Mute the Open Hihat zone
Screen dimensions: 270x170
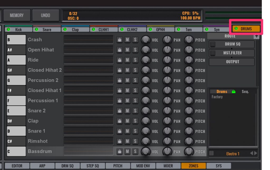tap(127, 50)
